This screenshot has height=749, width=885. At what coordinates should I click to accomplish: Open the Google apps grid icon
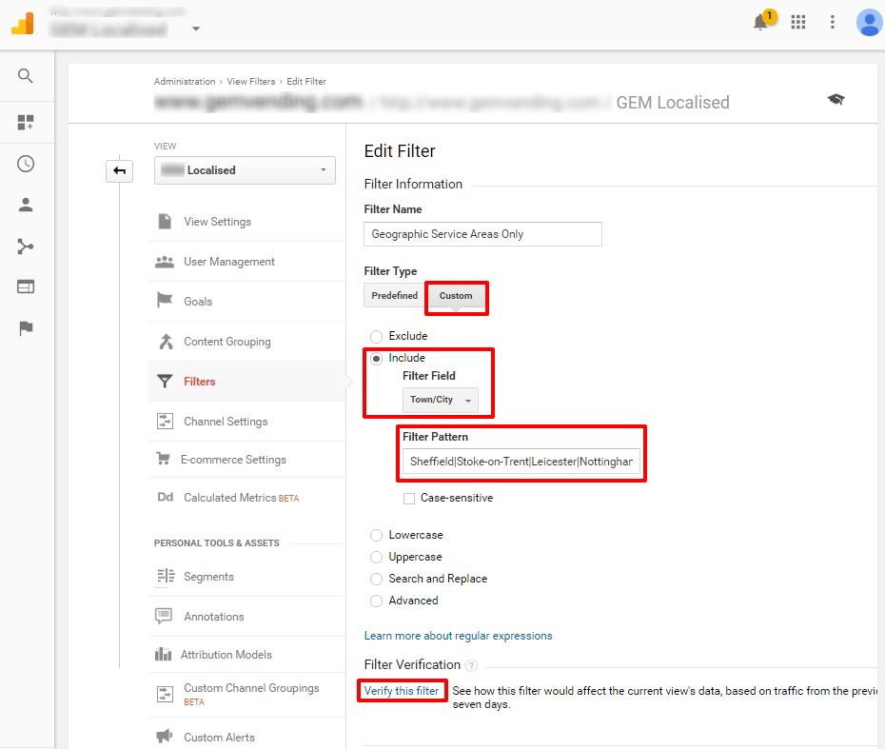click(798, 22)
